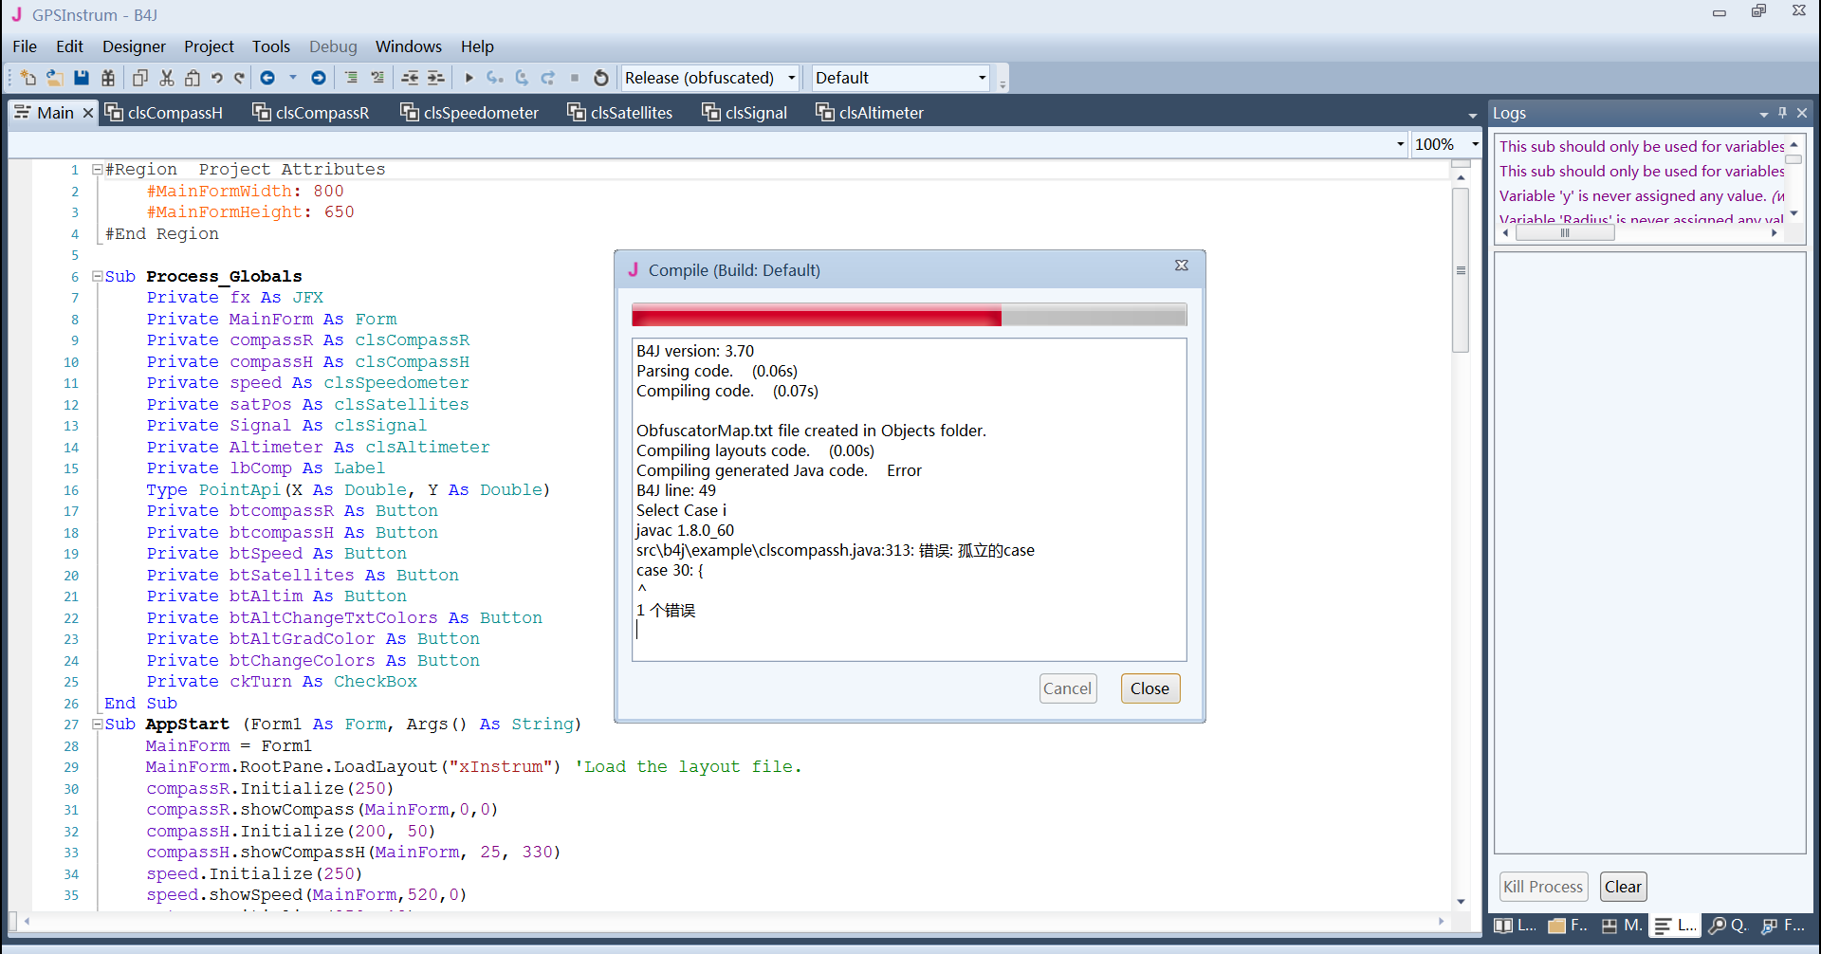Run the project with the play icon
The image size is (1821, 954).
coord(469,78)
